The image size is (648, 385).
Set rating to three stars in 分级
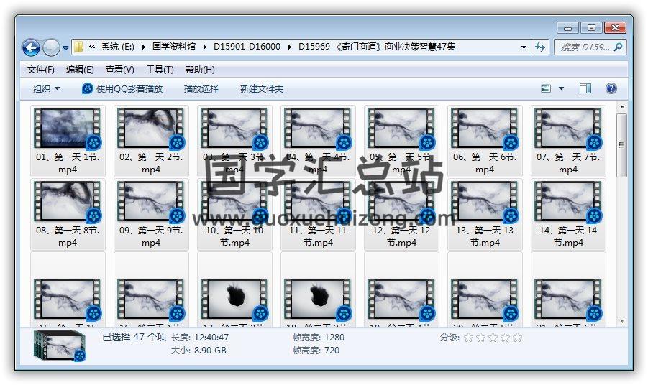point(493,338)
